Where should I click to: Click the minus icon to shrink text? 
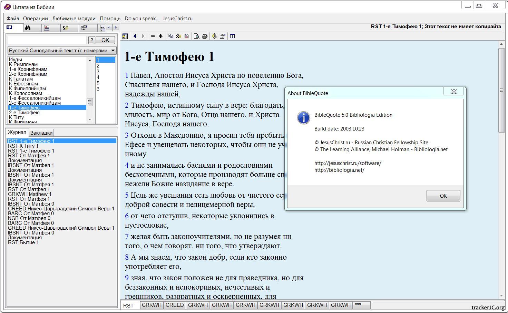coord(153,36)
